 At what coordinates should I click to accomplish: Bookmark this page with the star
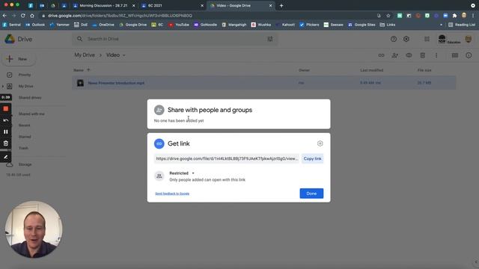pos(388,16)
